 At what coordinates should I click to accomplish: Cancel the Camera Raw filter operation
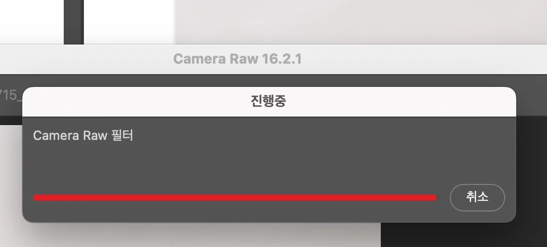click(x=477, y=198)
